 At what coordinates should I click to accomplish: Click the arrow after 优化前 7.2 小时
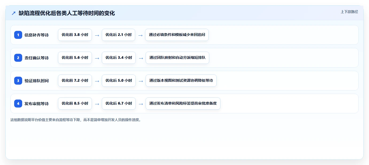click(x=97, y=81)
